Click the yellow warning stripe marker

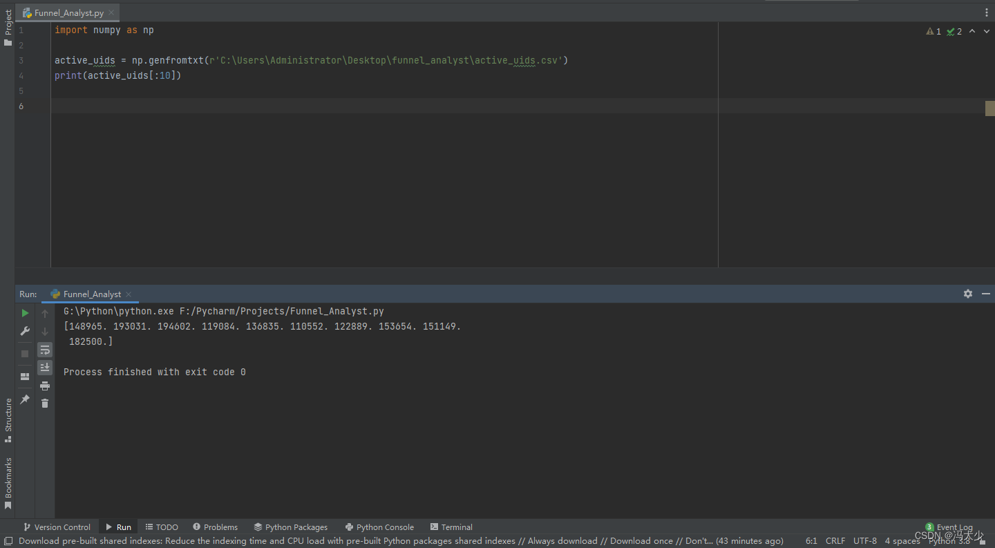click(x=989, y=108)
